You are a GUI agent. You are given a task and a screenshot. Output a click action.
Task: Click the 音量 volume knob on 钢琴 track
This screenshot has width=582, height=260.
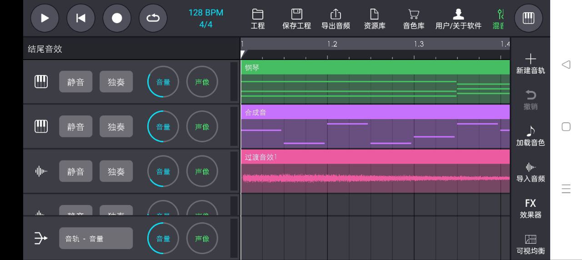163,82
